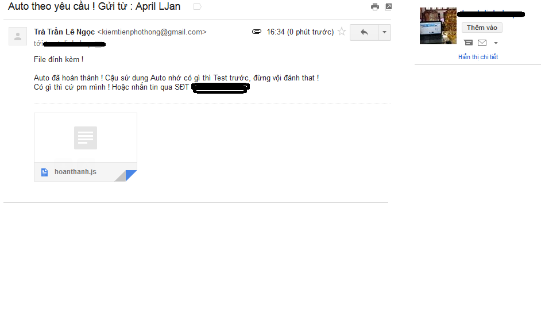
Task: Open contact profile photo thumbnail
Action: (x=438, y=26)
